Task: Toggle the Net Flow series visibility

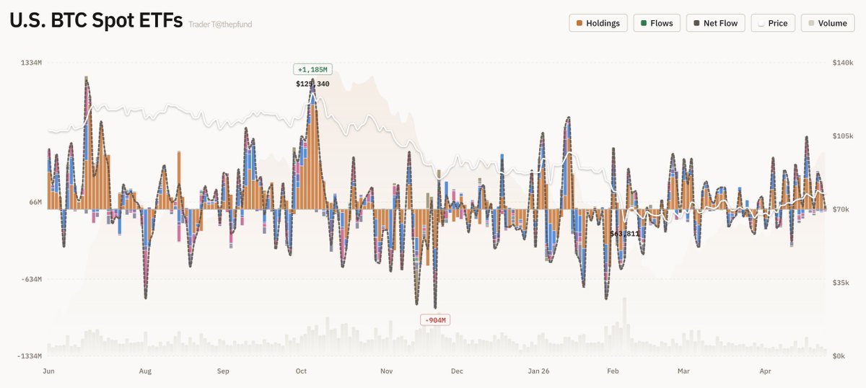Action: (716, 23)
